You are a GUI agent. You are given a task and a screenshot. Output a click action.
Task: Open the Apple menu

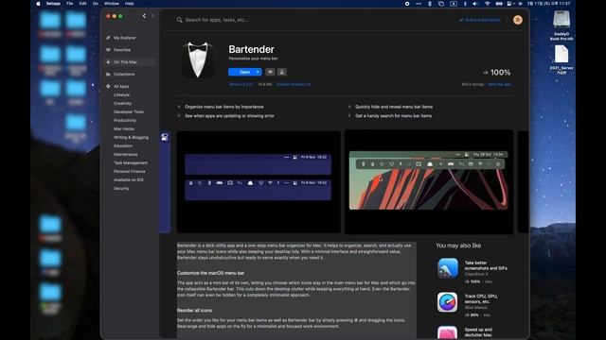coord(38,4)
